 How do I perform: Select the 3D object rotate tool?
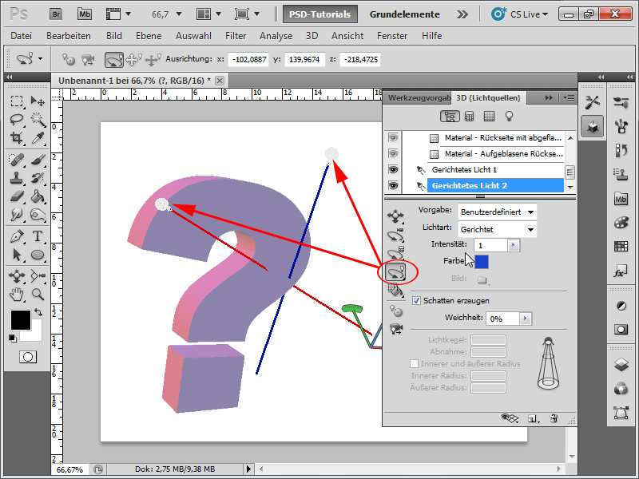point(16,276)
